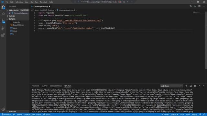The width and height of the screenshot is (207, 116).
Task: Synchronize changes from status bar icon
Action: point(14,114)
